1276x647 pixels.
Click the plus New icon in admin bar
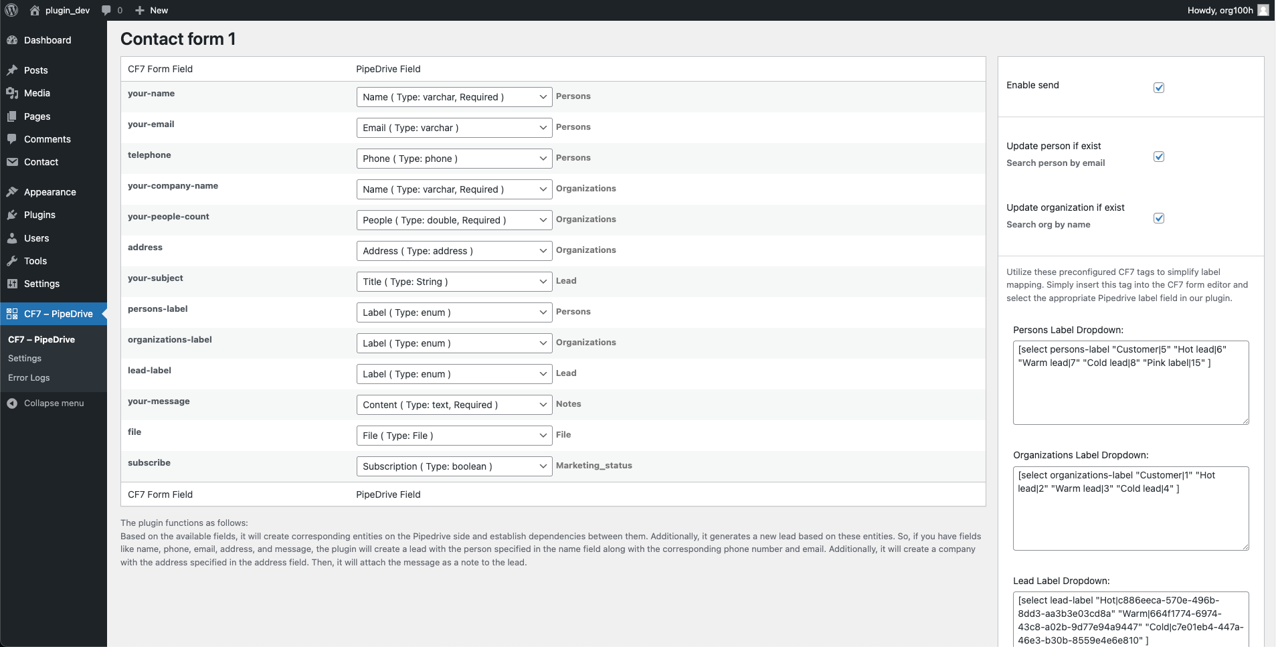point(139,10)
